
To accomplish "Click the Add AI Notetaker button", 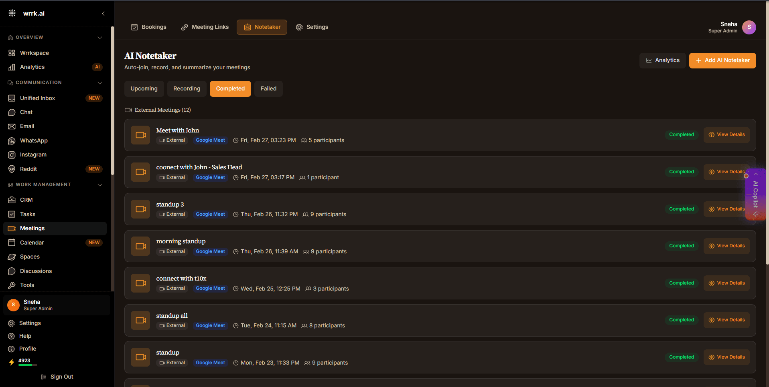I will 722,60.
